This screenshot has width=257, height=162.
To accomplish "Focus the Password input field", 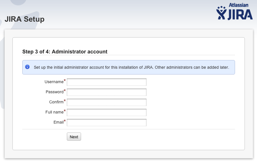I will [107, 92].
